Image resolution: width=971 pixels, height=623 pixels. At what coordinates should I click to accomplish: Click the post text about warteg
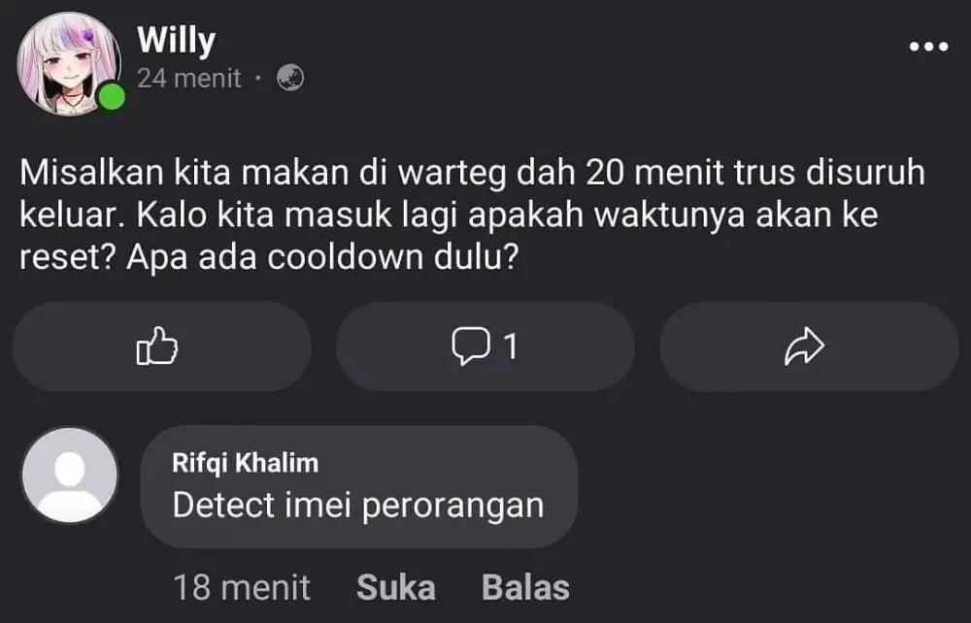point(472,214)
